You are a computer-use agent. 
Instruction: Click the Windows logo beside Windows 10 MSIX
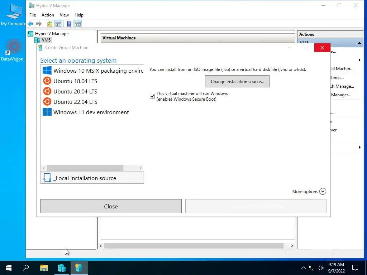[47, 71]
